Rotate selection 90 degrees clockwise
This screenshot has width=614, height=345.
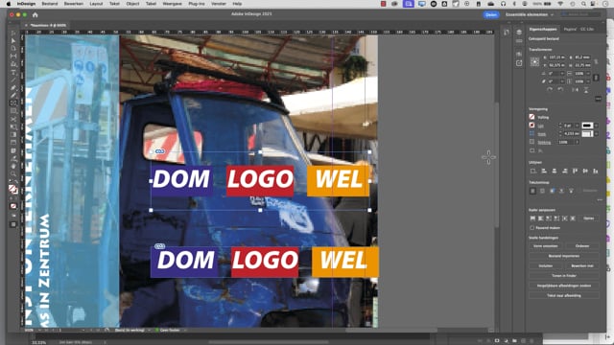550,89
